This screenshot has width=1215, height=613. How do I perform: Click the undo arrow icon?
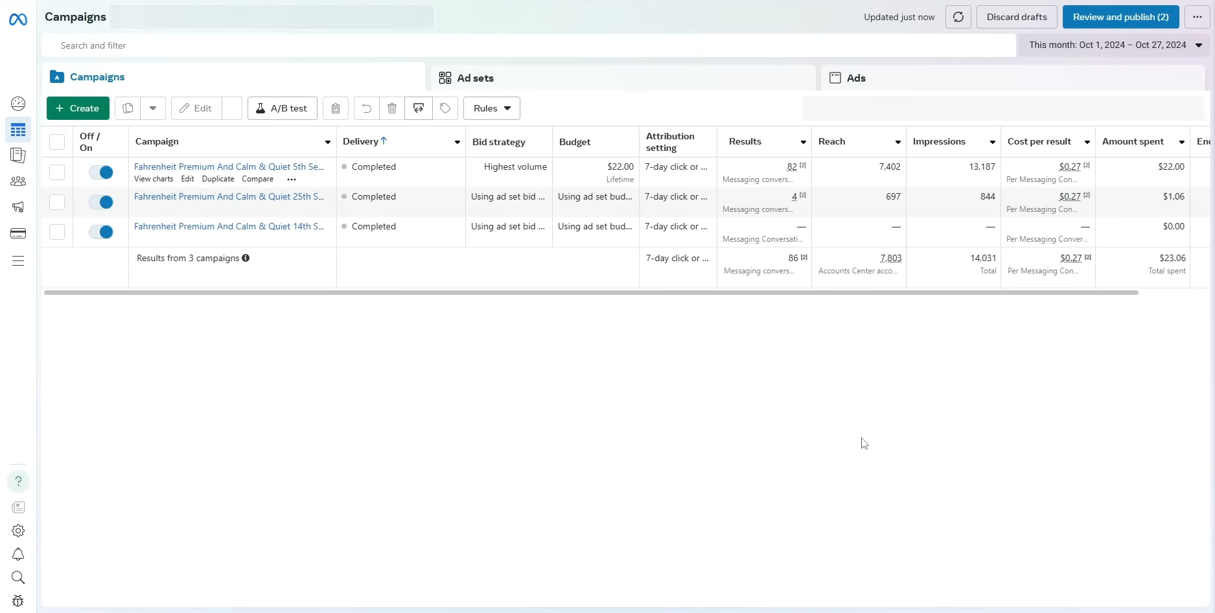tap(366, 108)
